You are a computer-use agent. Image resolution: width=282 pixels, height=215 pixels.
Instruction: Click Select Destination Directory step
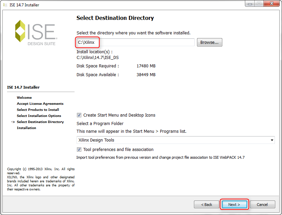[x=40, y=122]
